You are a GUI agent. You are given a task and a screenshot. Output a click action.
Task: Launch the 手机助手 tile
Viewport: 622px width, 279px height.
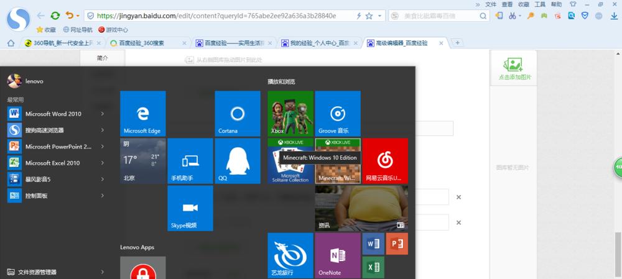coord(190,161)
